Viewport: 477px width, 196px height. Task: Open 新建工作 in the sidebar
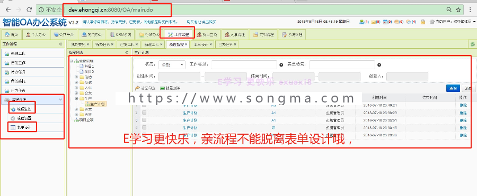(x=32, y=53)
